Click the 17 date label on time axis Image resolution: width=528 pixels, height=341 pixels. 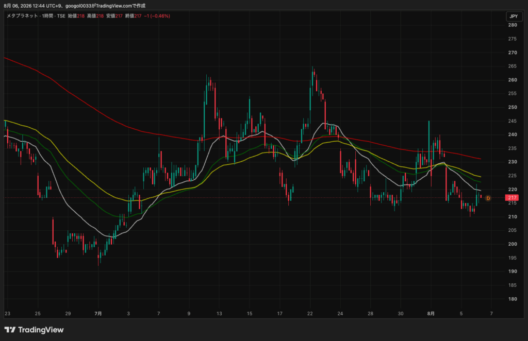coord(280,313)
